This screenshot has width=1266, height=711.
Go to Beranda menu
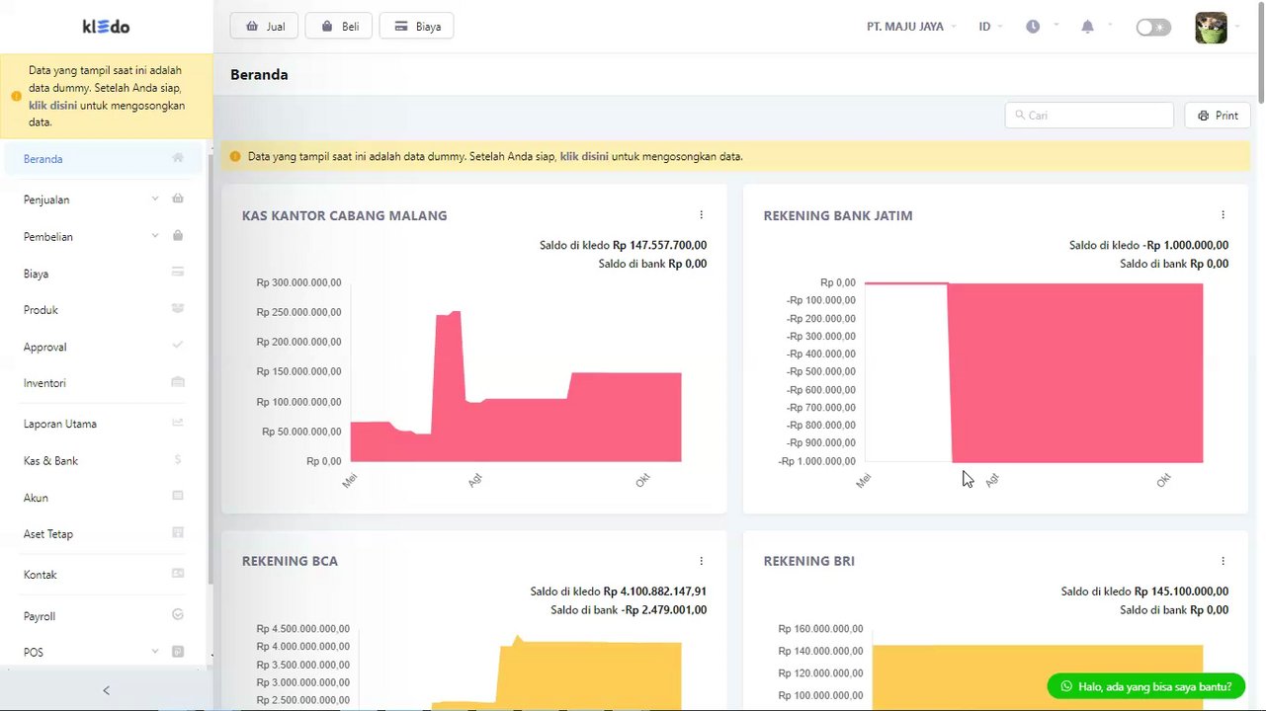coord(104,159)
